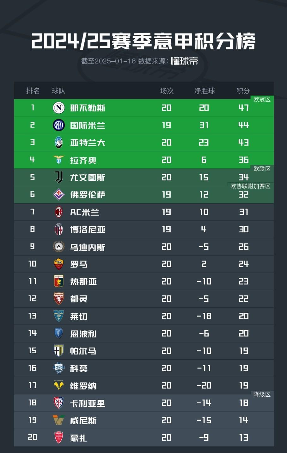Screen dimensions: 287x453
Task: Click the Lazio eagle crest
Action: 59,160
